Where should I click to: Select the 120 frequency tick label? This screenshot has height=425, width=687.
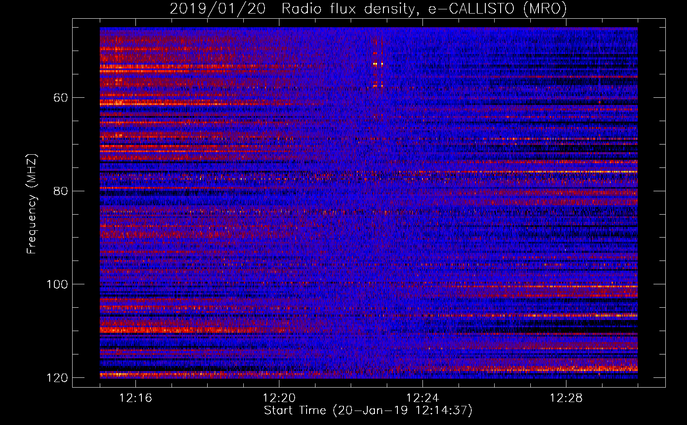[x=57, y=378]
